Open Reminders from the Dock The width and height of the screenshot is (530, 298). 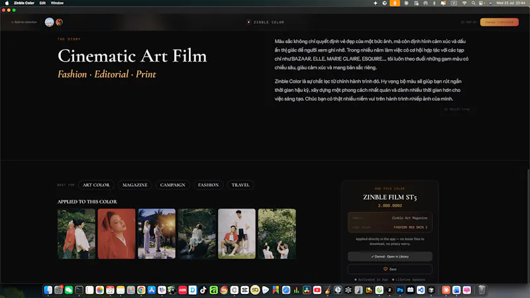[x=89, y=290]
